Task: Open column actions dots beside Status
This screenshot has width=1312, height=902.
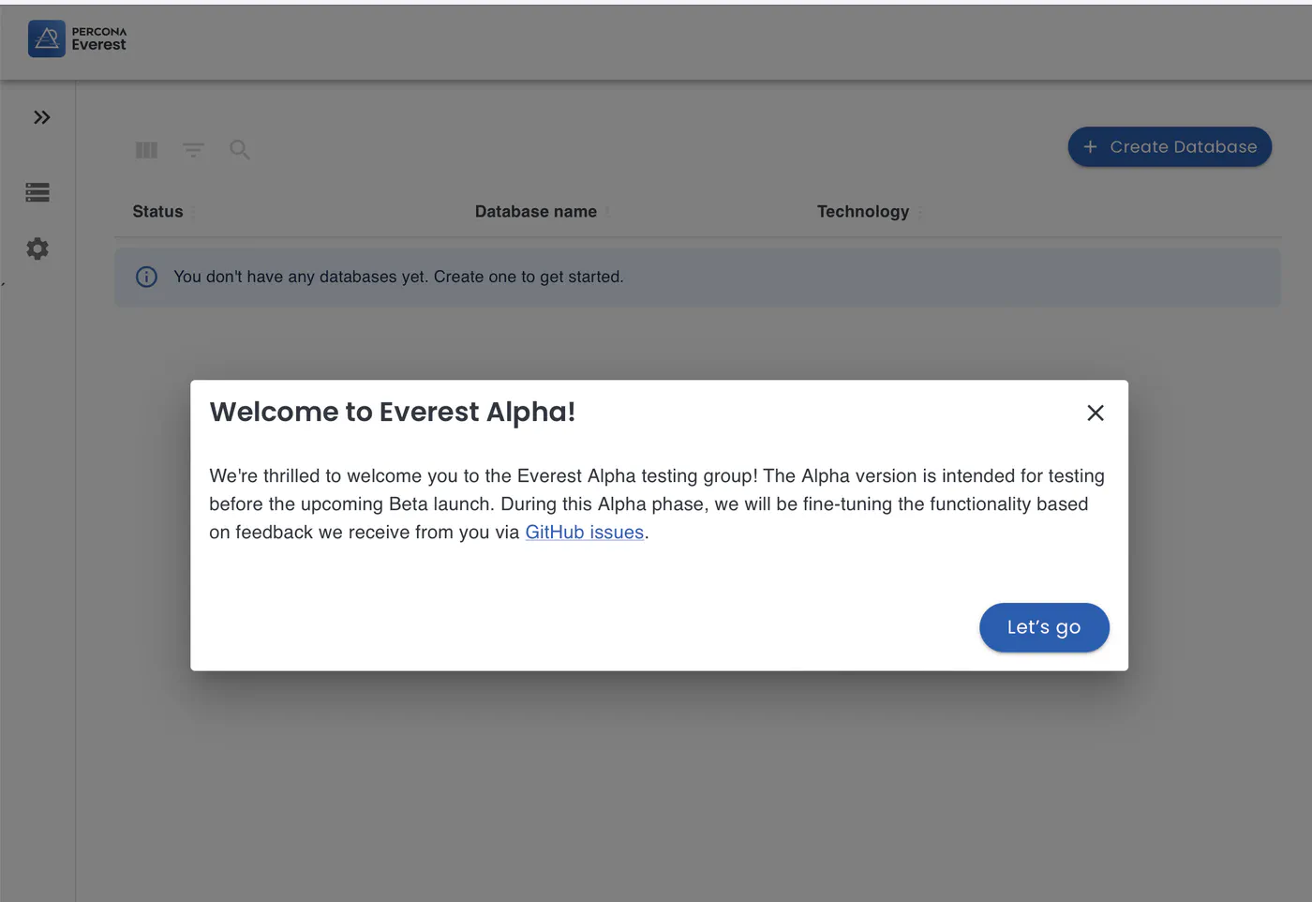Action: point(194,212)
